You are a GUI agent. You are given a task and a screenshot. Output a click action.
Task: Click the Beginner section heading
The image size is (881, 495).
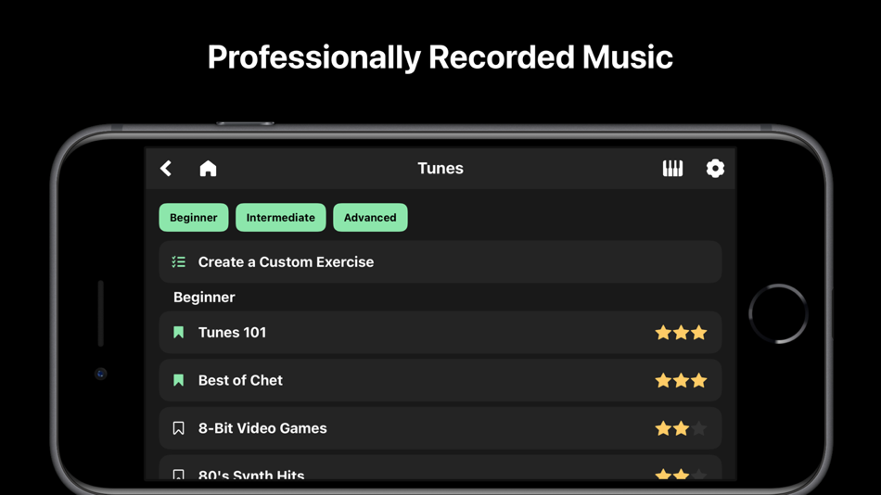click(204, 298)
